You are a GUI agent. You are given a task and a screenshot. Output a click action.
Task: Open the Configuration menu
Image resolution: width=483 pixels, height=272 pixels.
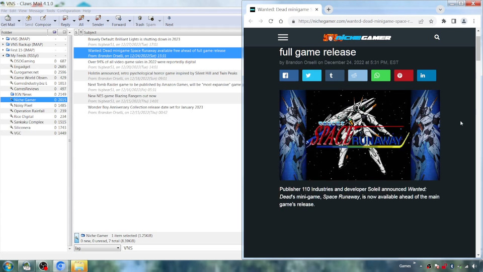pyautogui.click(x=68, y=11)
